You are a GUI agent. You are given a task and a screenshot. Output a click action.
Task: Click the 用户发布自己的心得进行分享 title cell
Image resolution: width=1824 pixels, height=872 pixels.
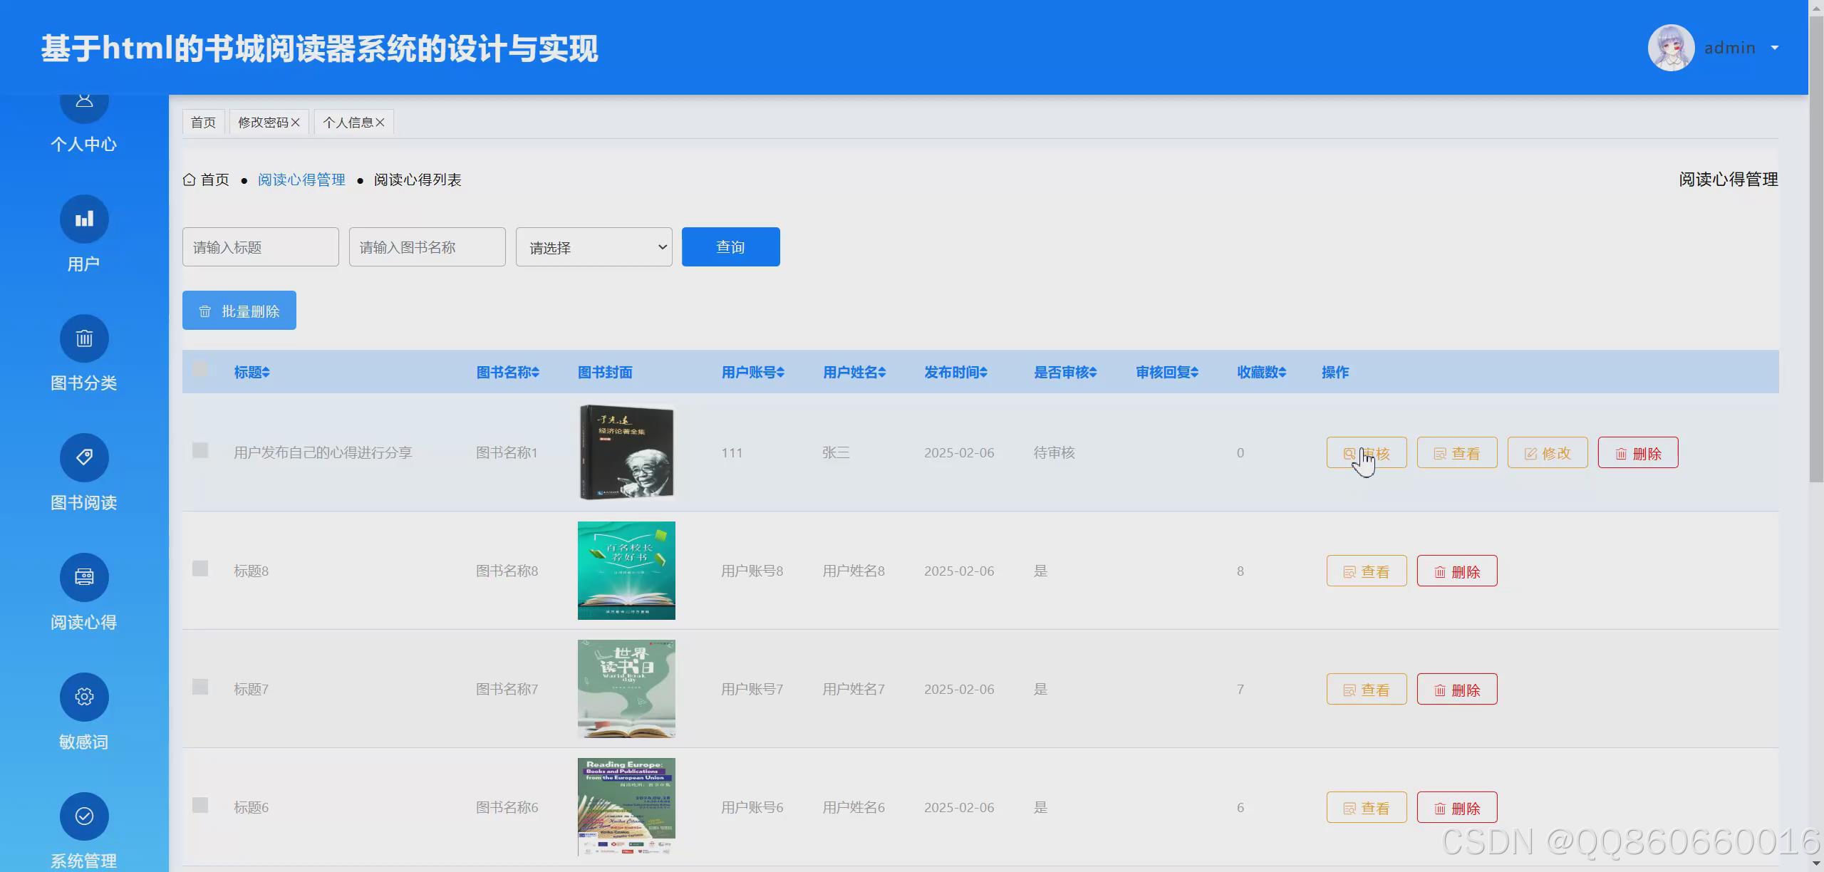pos(323,453)
